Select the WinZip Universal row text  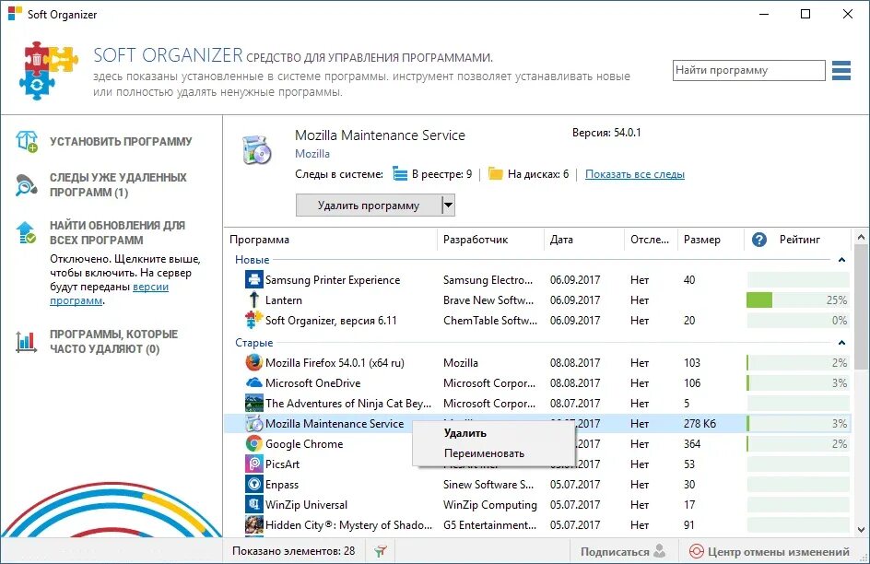pos(306,505)
